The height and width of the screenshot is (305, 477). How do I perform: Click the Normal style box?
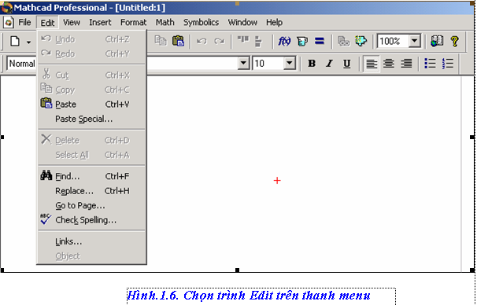pos(22,64)
